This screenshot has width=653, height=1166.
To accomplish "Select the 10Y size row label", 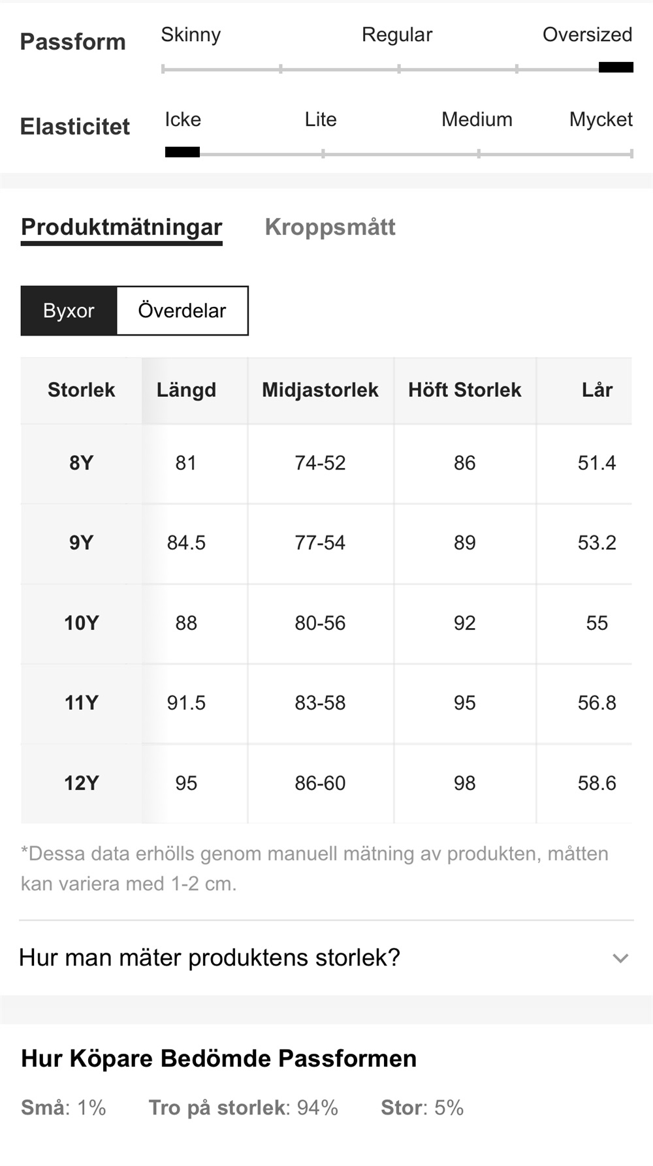I will tap(81, 623).
